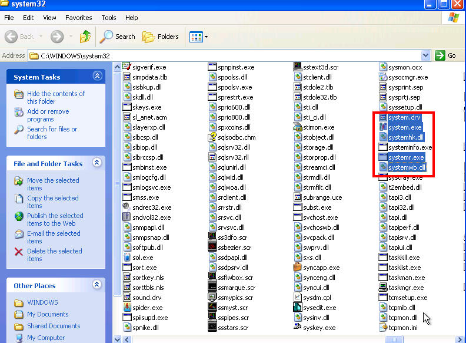Viewport: 466px width, 343px height.
Task: Select the syncapp.exe briefcase icon
Action: pyautogui.click(x=298, y=267)
